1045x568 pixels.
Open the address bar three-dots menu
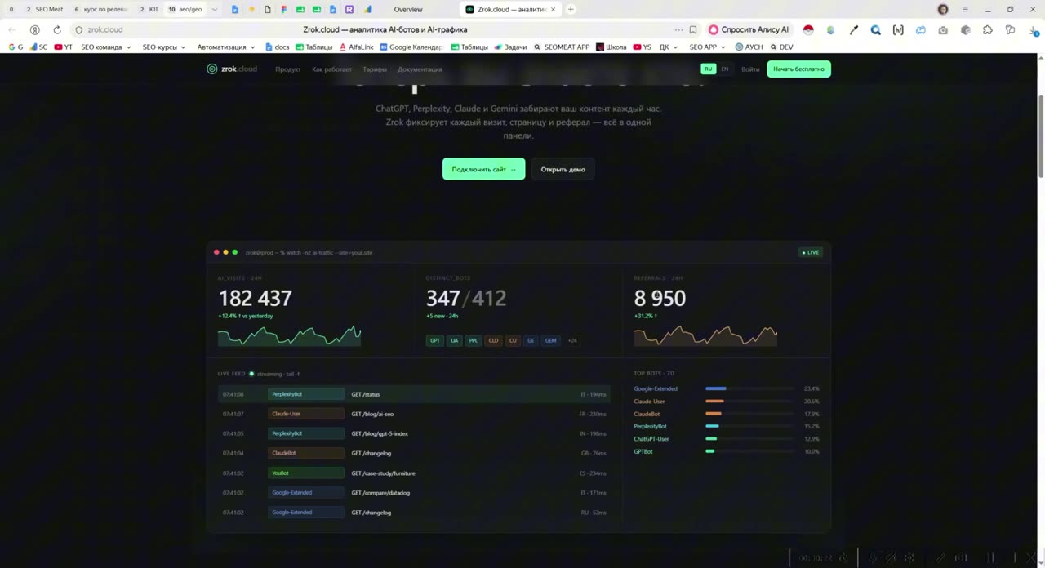coord(678,30)
